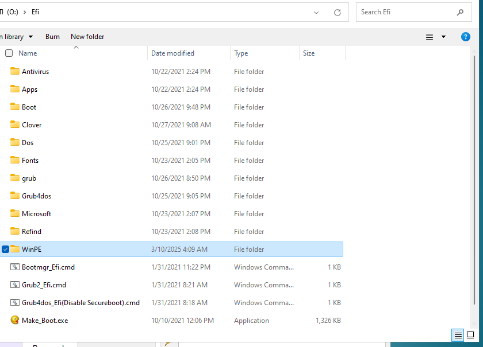Select the Make_Boot.exe file name
Viewport: 483px width, 347px height.
[x=45, y=320]
